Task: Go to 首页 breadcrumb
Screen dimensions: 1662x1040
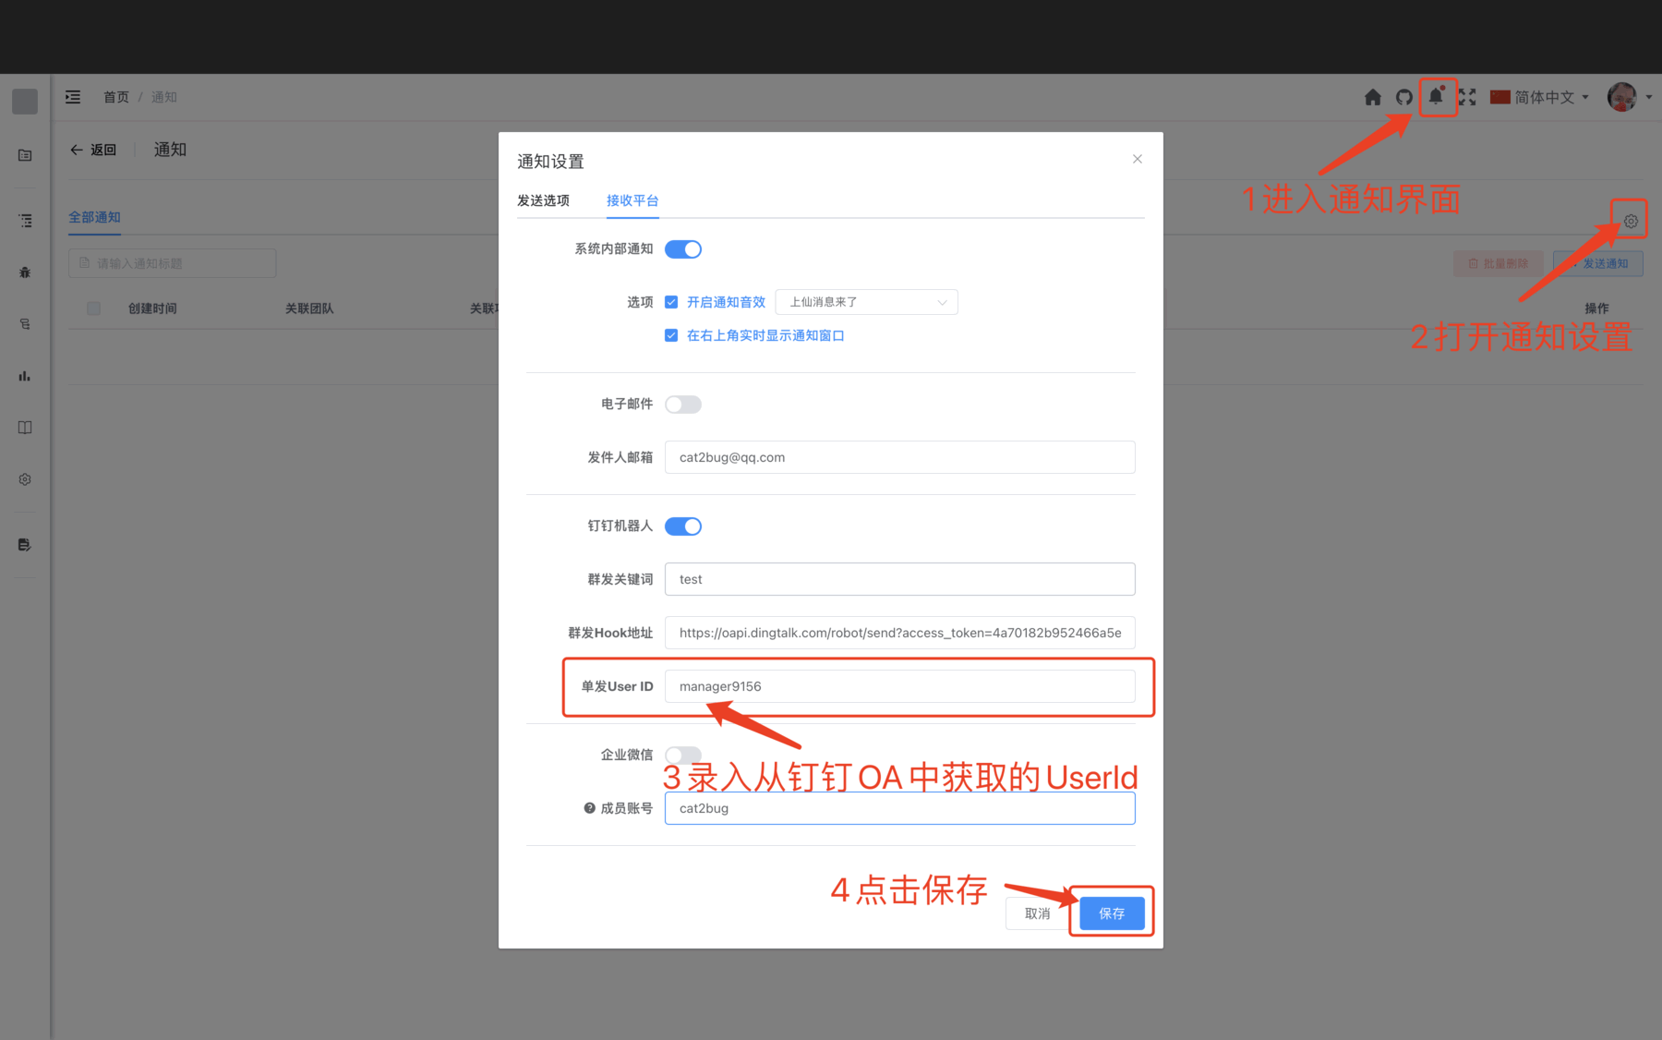Action: (x=116, y=97)
